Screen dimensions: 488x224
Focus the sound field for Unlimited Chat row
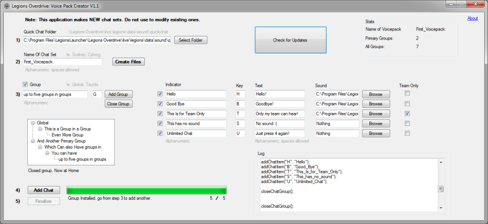[337, 133]
